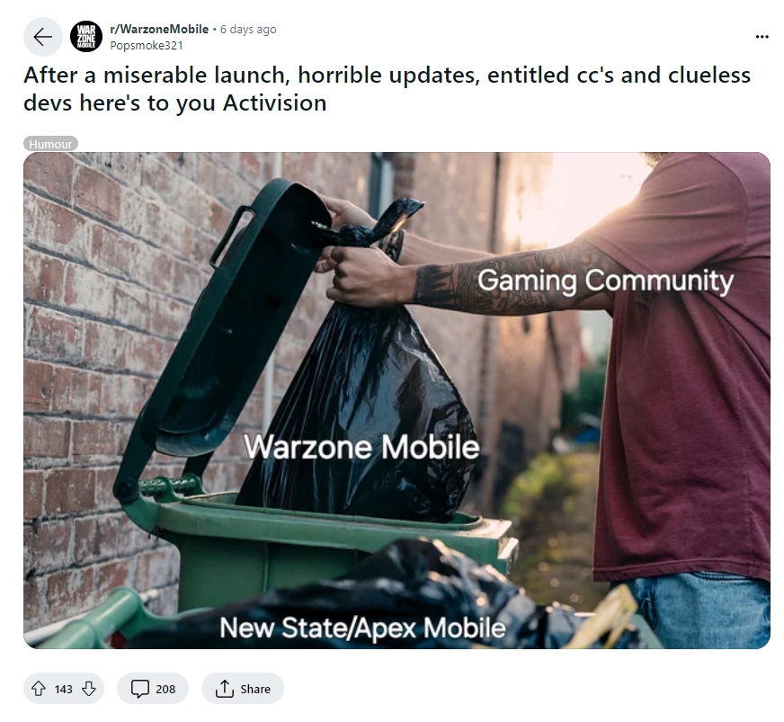Click the '6 days ago' timestamp
This screenshot has width=784, height=722.
click(x=248, y=29)
